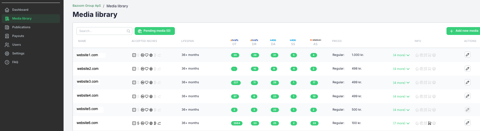The image size is (480, 131).
Task: Click the Pending media (0) button
Action: coord(154,31)
